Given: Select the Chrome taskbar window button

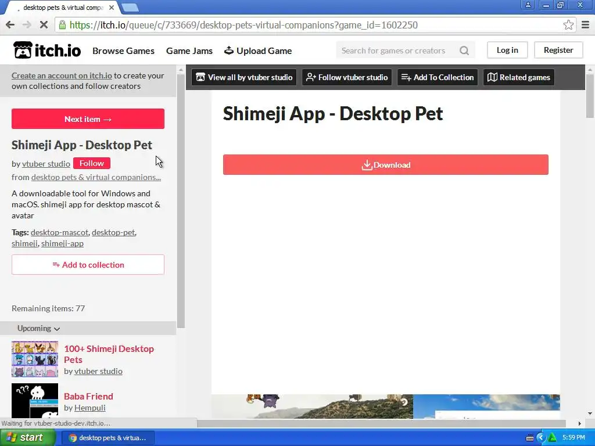Looking at the screenshot, I should (x=107, y=438).
